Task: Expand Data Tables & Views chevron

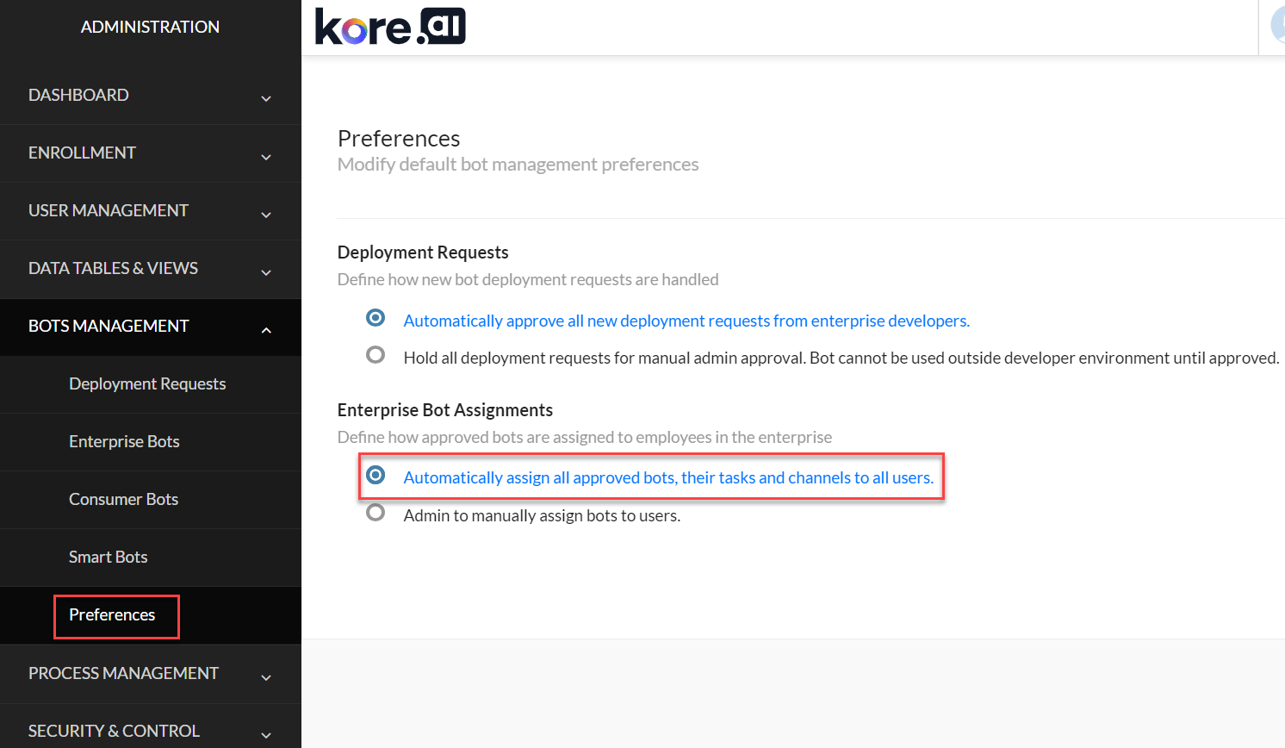Action: point(266,272)
